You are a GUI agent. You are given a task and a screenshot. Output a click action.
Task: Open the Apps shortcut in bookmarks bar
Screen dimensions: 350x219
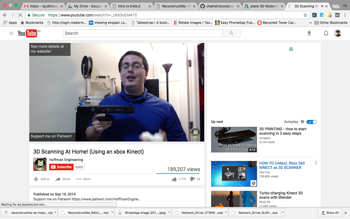(10, 23)
